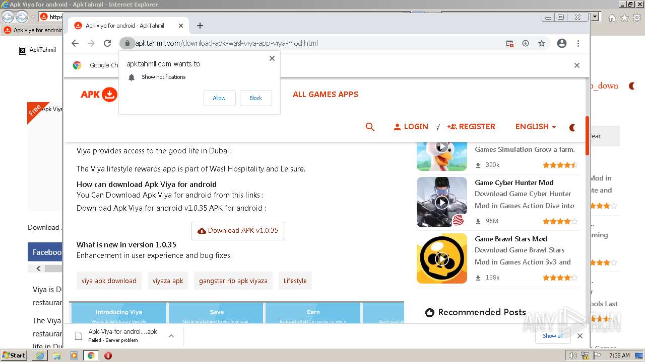This screenshot has height=362, width=645.
Task: Open Chrome three-dot menu
Action: click(578, 43)
